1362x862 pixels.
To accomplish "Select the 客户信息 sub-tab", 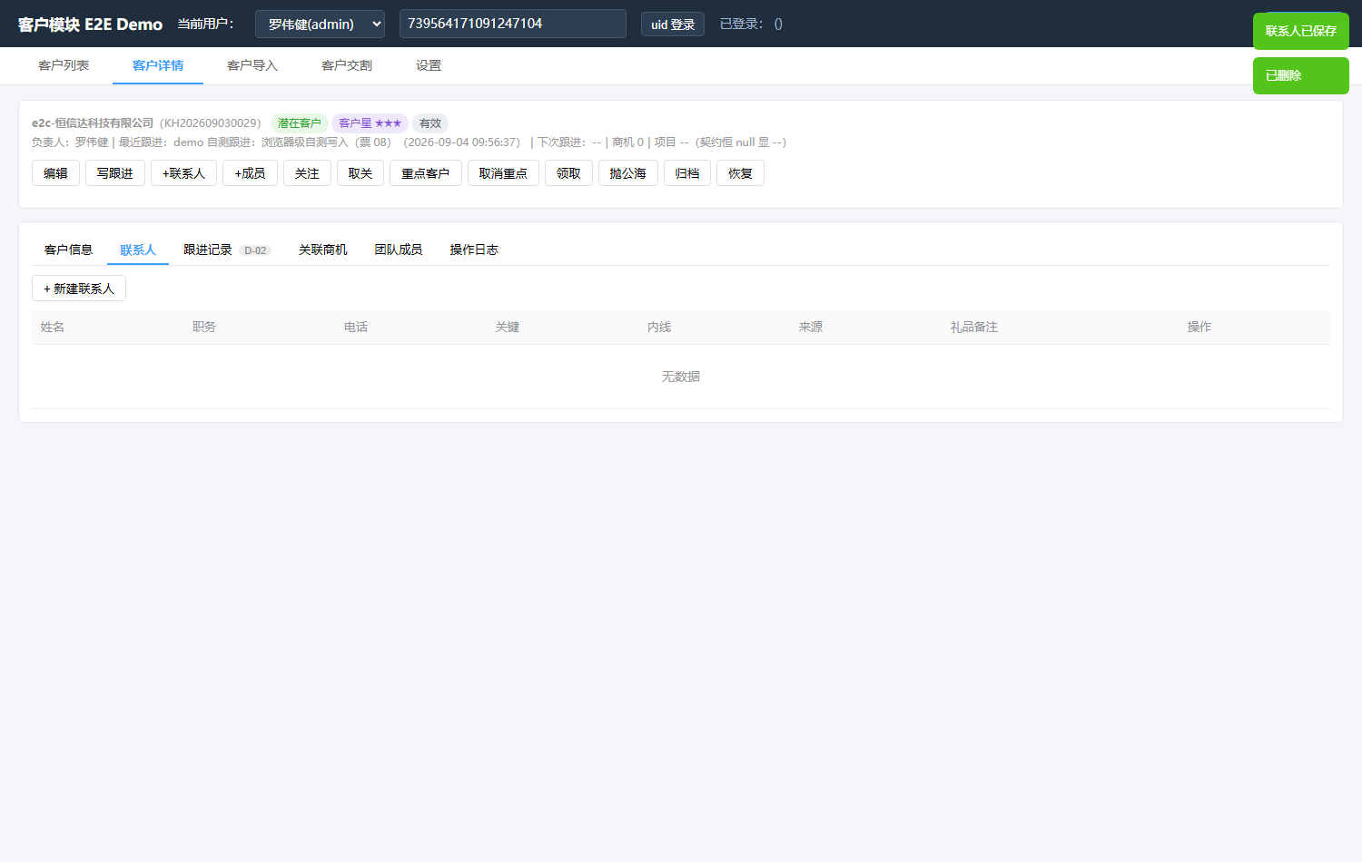I will click(69, 250).
